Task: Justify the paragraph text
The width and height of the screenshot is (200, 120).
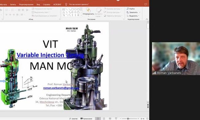Action: [18, 15]
